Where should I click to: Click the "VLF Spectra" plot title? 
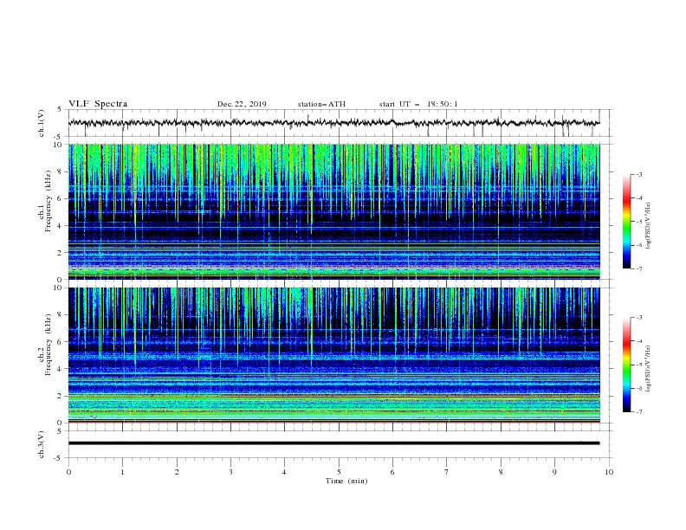pos(98,104)
